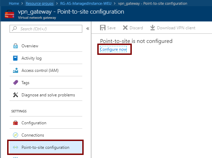Screen dimensions: 212x158
Task: Click the Point-to-site configuration arrows icon
Action: tap(15, 147)
